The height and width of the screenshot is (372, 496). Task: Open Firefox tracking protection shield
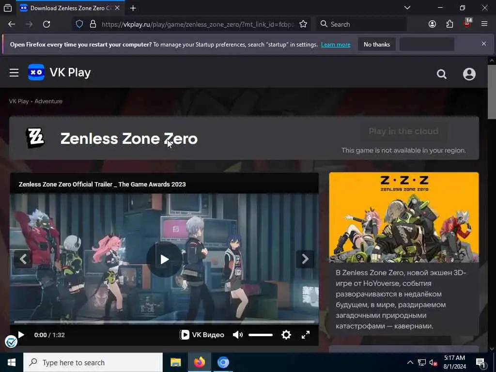click(x=79, y=24)
